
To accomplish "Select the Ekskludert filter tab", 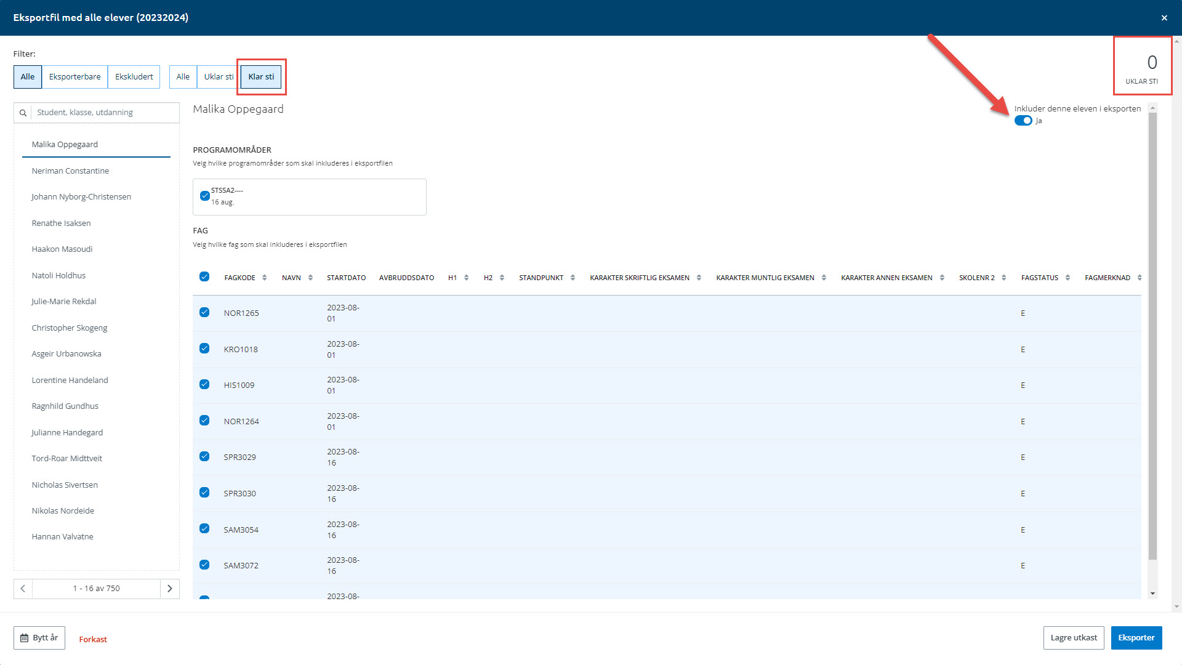I will pyautogui.click(x=134, y=77).
